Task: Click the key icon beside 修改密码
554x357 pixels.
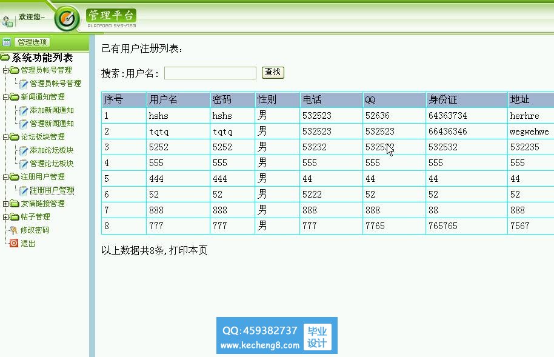Action: (x=14, y=230)
